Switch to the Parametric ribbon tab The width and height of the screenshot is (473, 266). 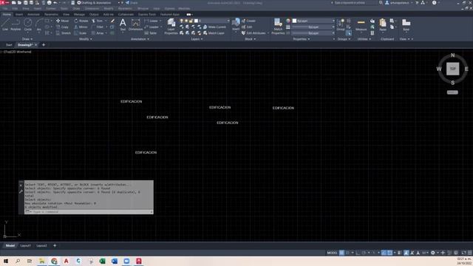(x=51, y=15)
